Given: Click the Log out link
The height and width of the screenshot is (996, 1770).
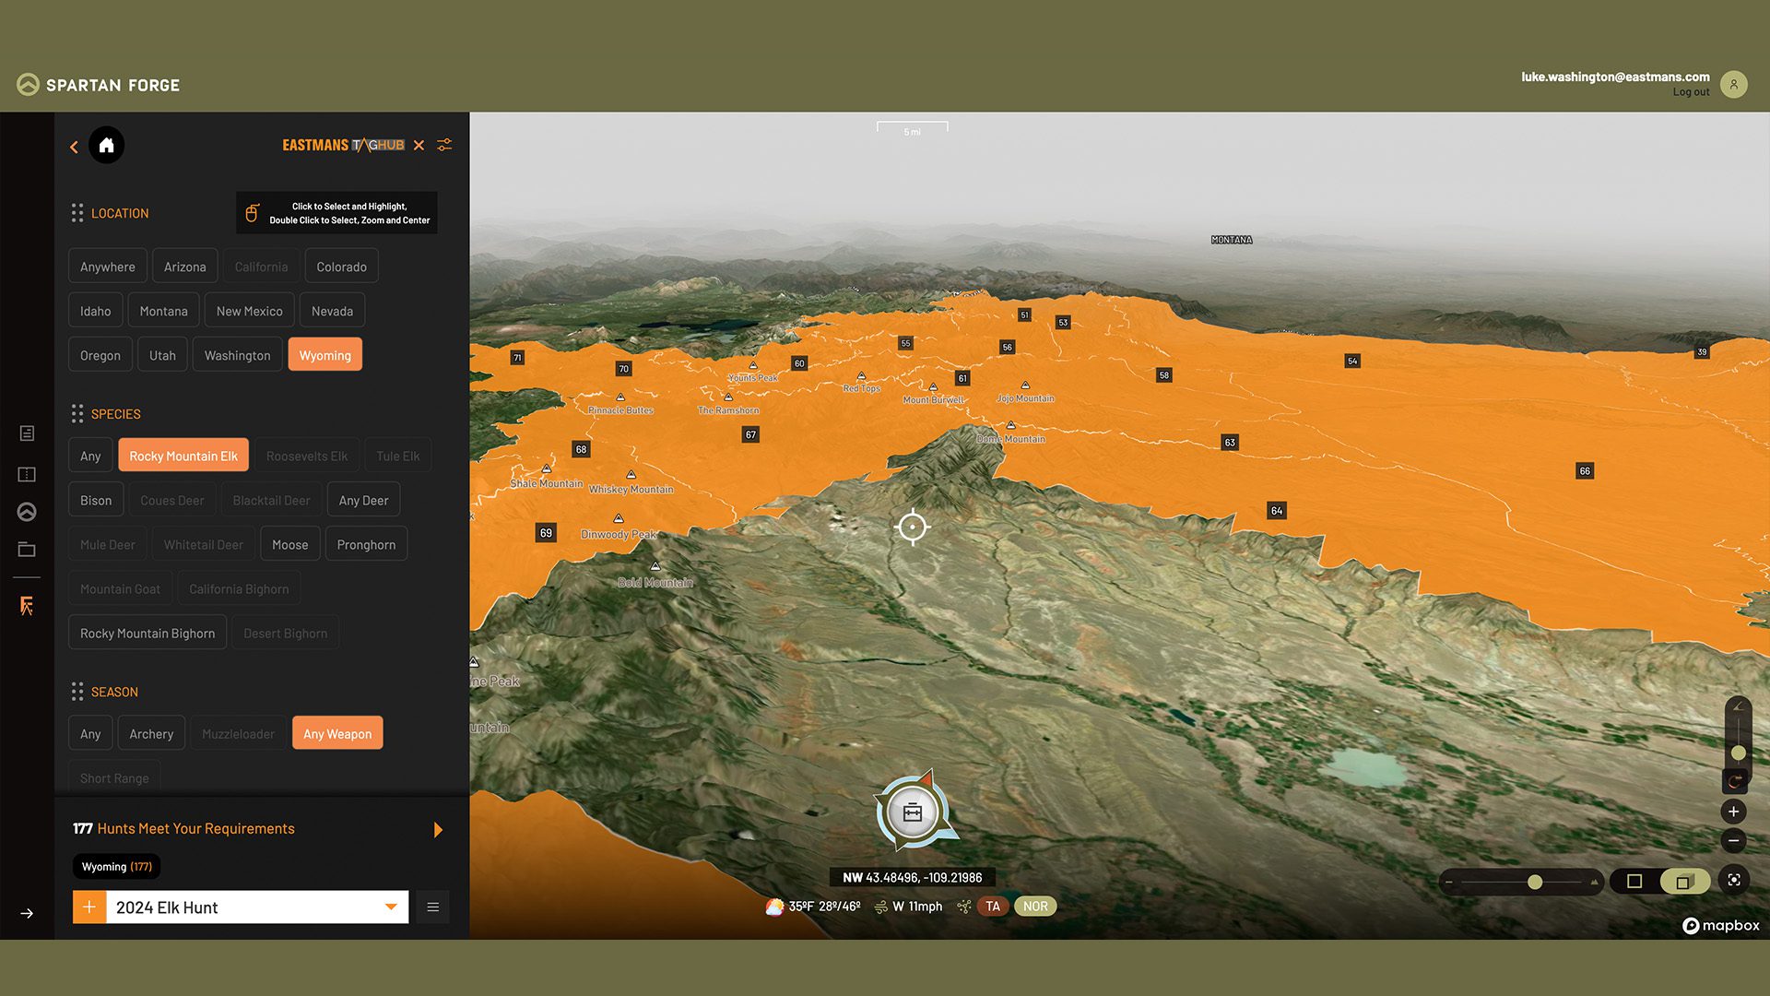Looking at the screenshot, I should [x=1691, y=92].
